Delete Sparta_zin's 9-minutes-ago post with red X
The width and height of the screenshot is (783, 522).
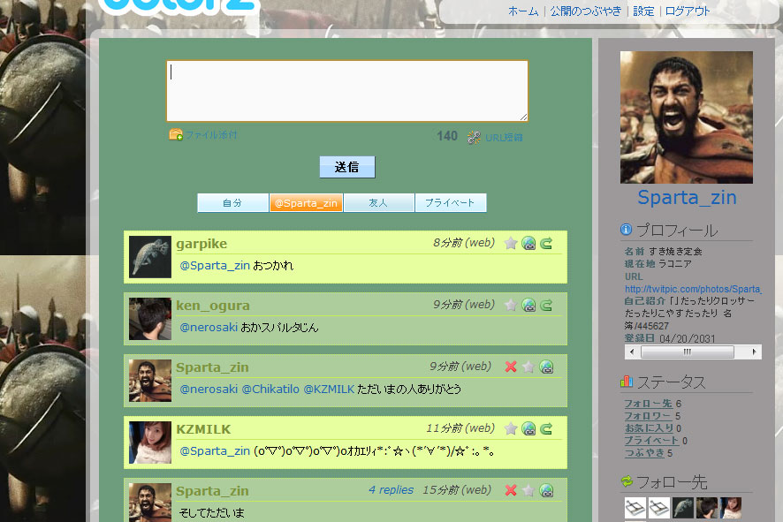pos(511,367)
